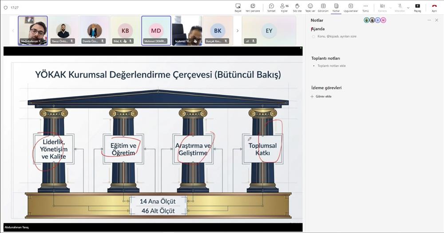Show next participants with right arrow
The image size is (444, 233).
click(238, 31)
